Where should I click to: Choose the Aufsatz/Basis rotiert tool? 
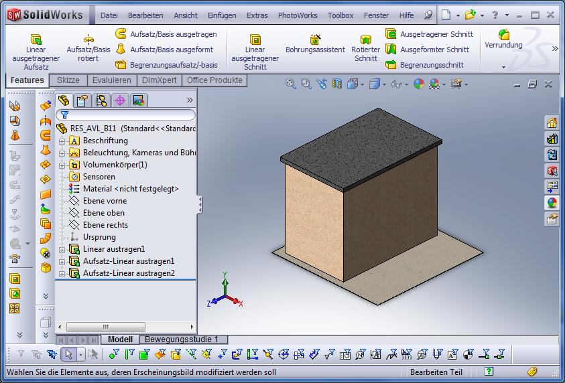[88, 39]
